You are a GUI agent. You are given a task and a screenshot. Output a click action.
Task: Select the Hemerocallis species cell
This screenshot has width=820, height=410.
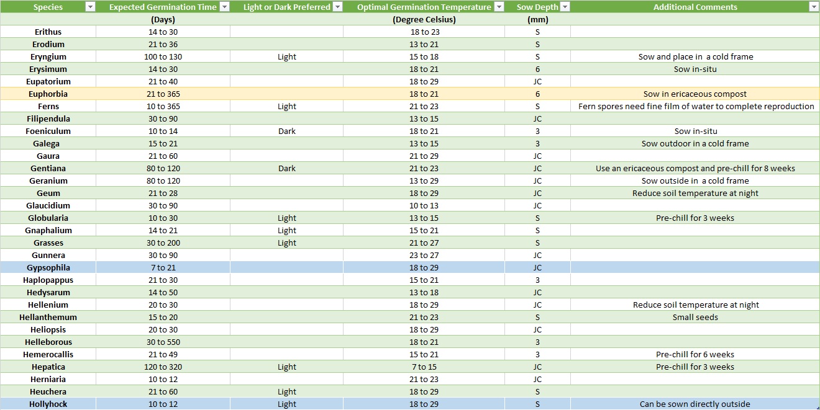48,354
